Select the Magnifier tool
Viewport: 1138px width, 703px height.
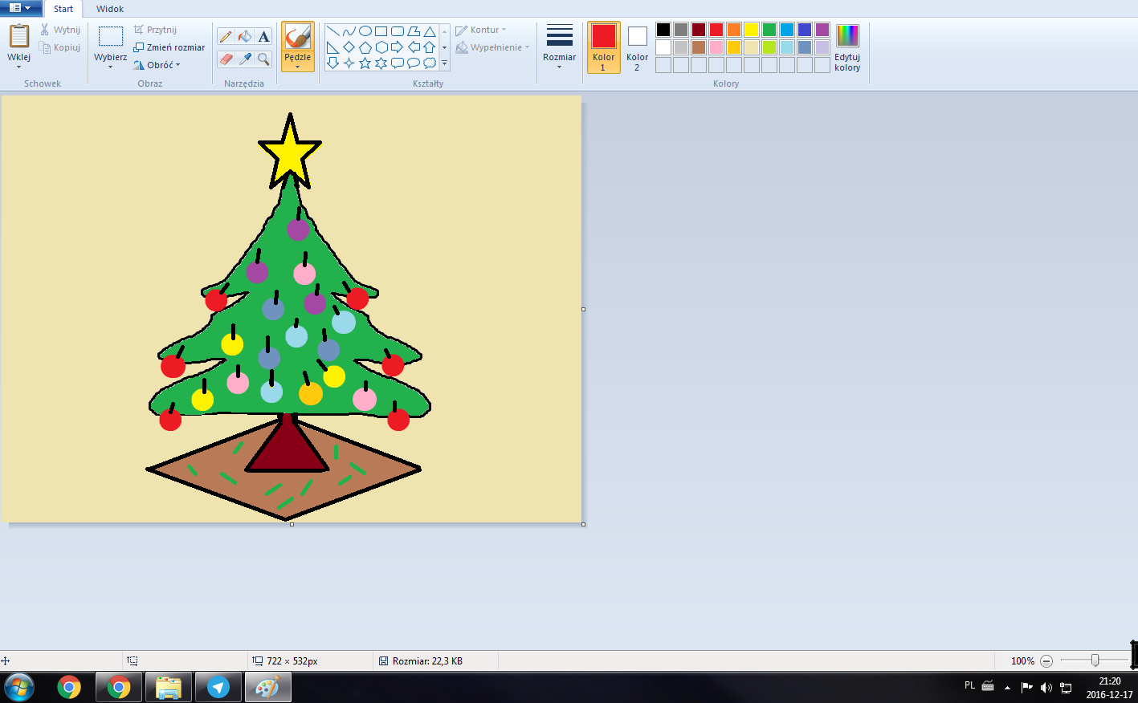pos(263,59)
